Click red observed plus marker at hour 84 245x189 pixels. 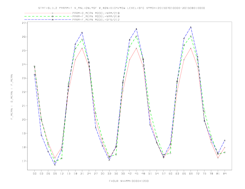coord(225,147)
